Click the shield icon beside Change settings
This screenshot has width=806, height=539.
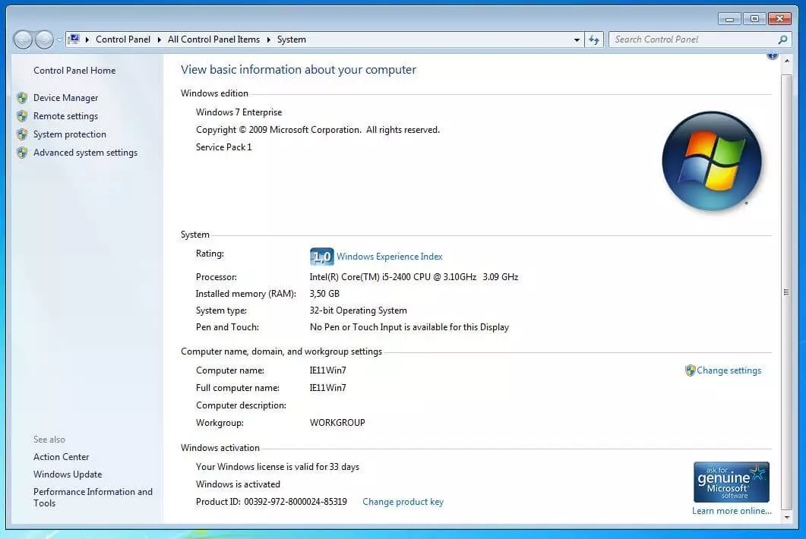tap(691, 370)
